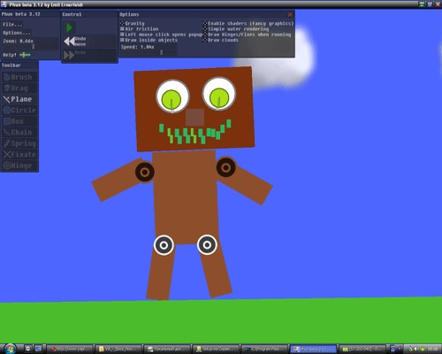Open the Options... menu item

point(17,33)
